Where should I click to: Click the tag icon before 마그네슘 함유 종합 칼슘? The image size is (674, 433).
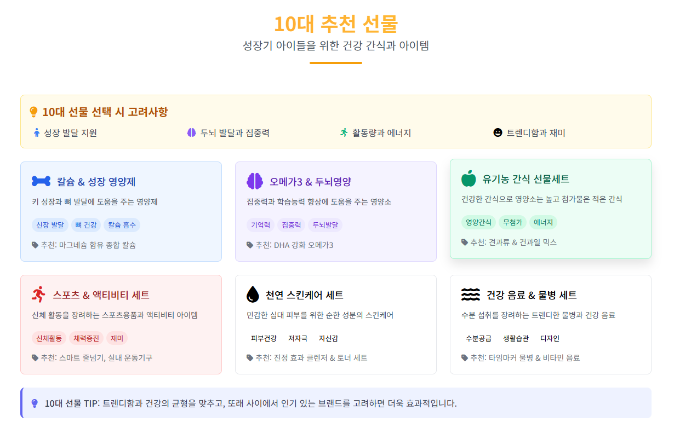(35, 245)
